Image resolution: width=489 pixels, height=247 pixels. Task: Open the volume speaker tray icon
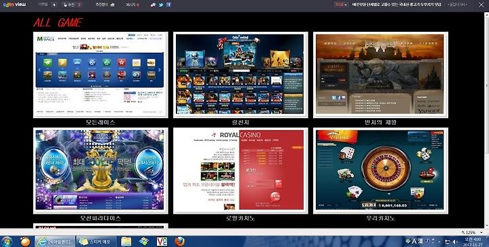coord(456,242)
